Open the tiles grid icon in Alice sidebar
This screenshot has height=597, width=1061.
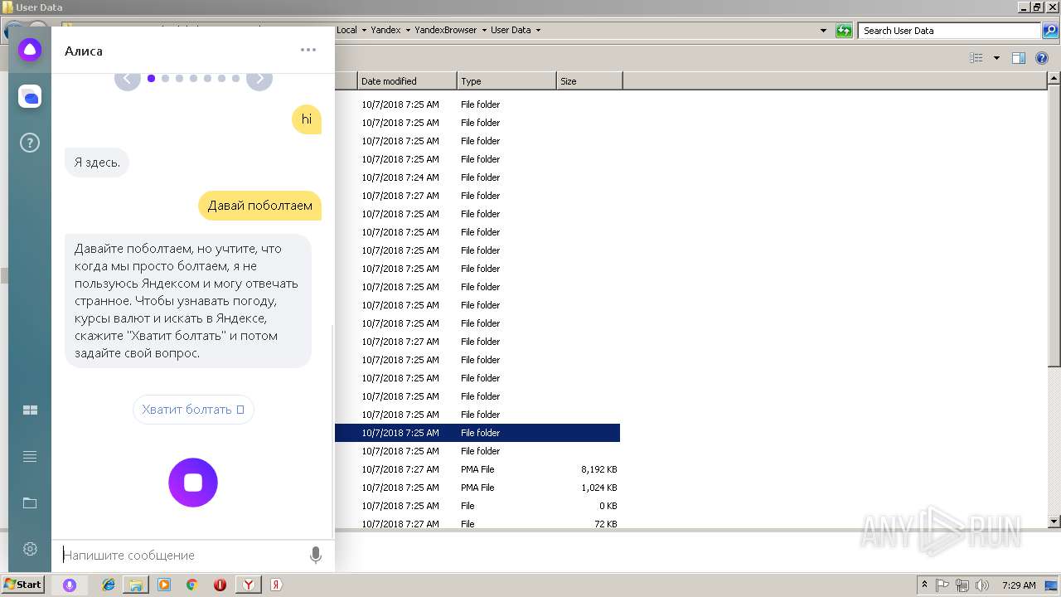point(30,410)
